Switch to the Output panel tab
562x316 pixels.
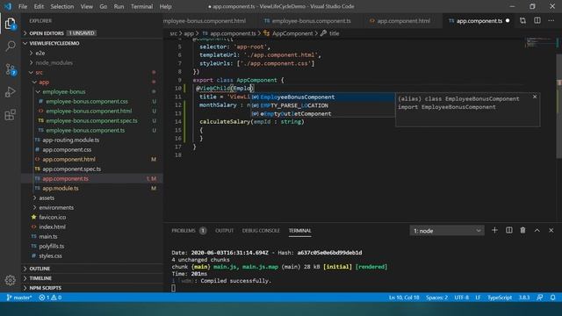pyautogui.click(x=225, y=231)
